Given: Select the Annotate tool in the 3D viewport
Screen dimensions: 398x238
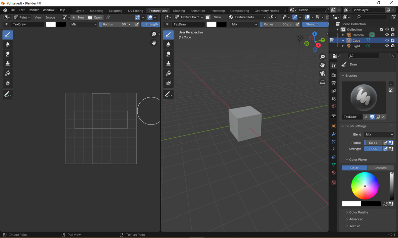Looking at the screenshot, I should [x=168, y=94].
